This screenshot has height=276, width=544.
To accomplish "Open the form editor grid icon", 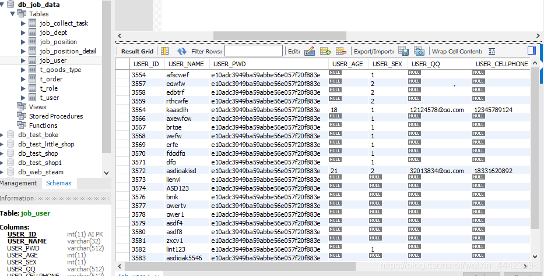I will 164,51.
